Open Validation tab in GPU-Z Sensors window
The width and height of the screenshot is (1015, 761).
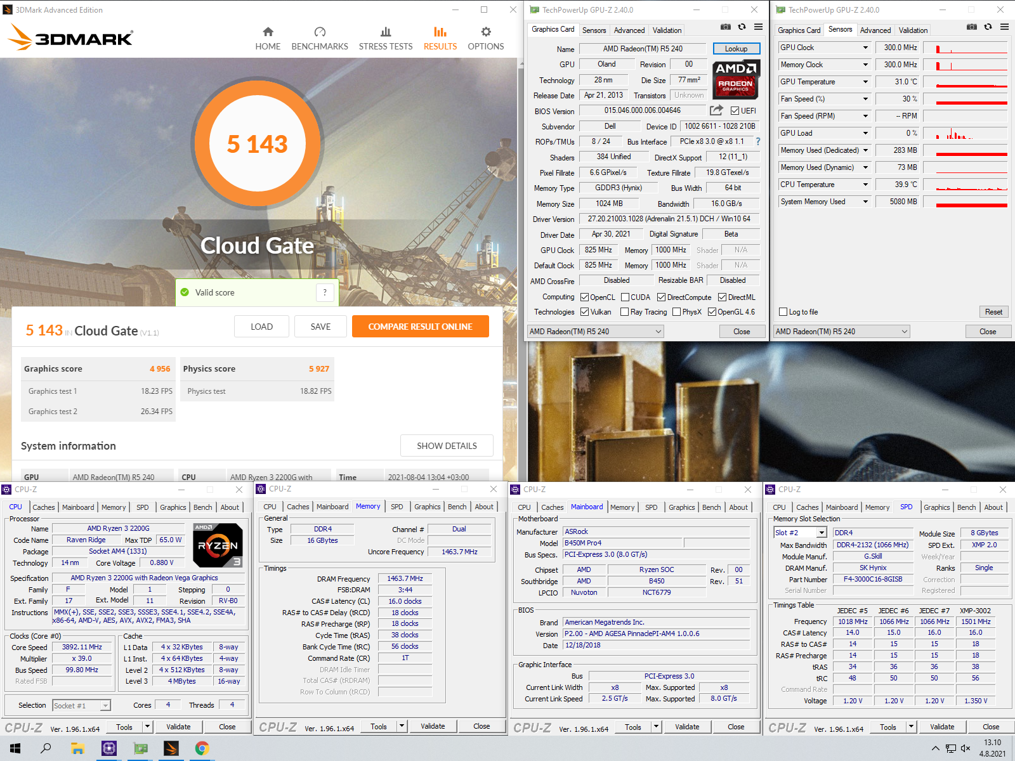913,30
